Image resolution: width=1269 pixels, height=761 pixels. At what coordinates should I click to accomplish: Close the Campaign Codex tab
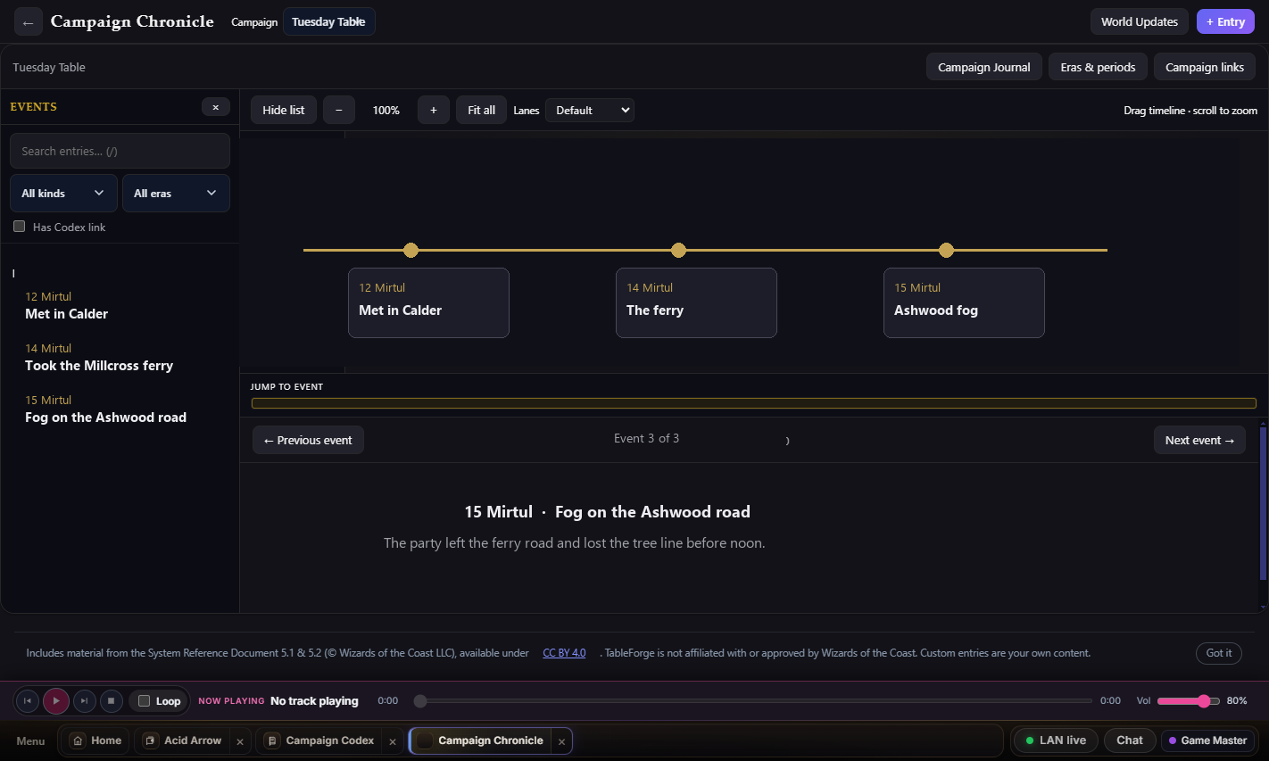click(393, 741)
